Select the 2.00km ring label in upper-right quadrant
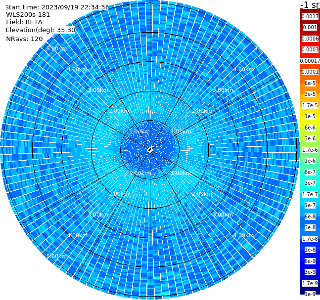This screenshot has height=300, width=320. point(202,111)
